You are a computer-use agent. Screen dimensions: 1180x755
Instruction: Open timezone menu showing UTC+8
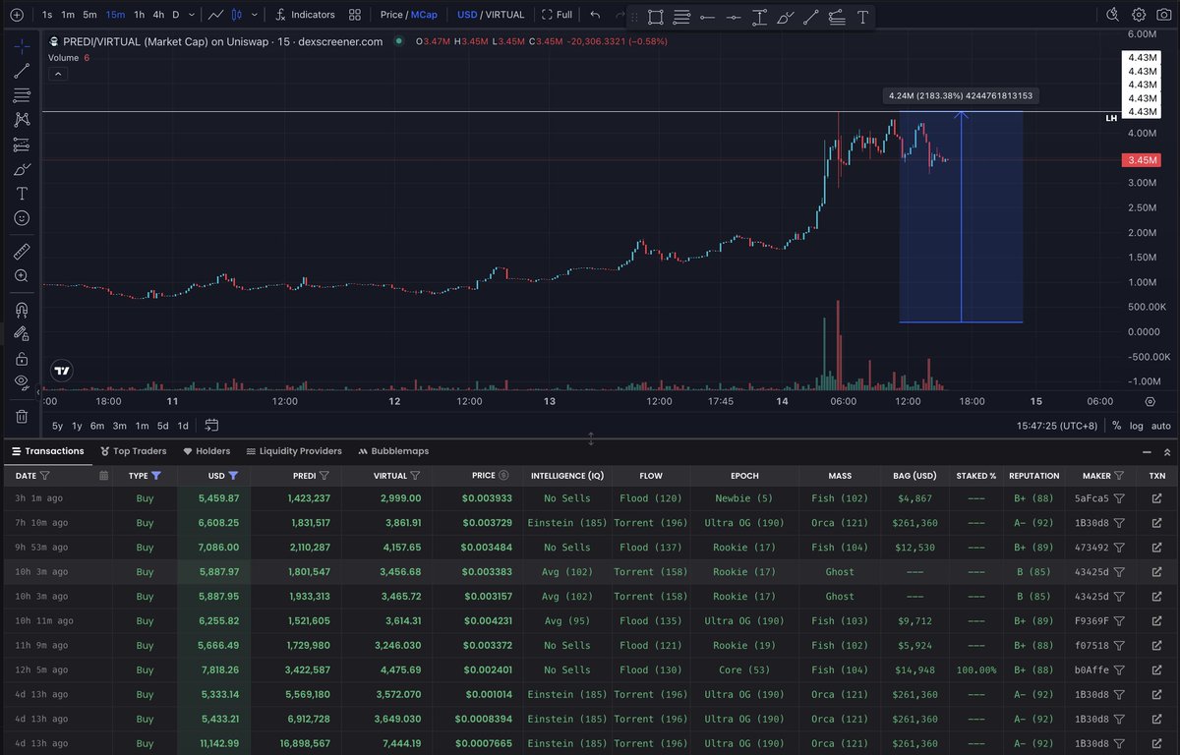tap(1059, 426)
